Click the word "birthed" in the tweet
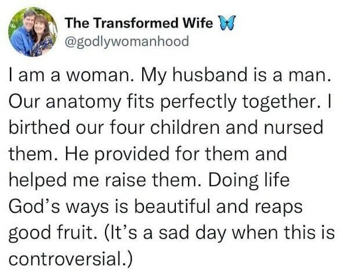Viewport: 343px width, 275px height. 39,127
